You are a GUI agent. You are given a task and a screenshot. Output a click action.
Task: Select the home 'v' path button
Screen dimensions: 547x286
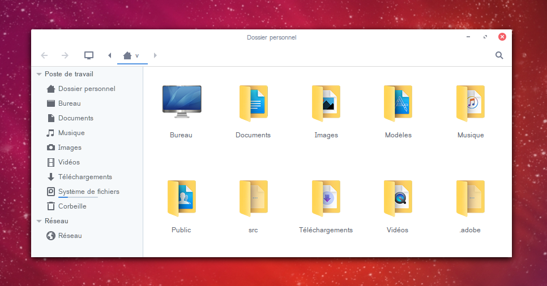[x=132, y=55]
